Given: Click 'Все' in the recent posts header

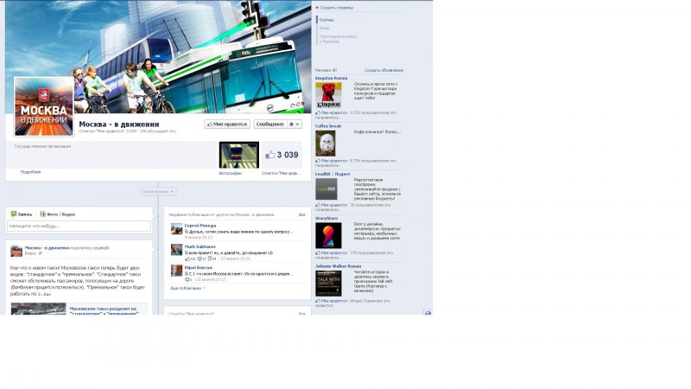Looking at the screenshot, I should tap(301, 214).
